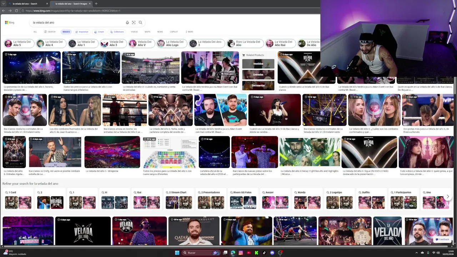The width and height of the screenshot is (457, 257).
Task: Open Discord from the taskbar
Action: point(272,253)
